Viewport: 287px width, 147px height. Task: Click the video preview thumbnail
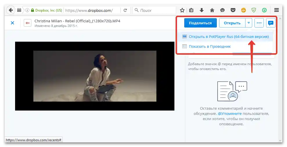[x=95, y=76]
